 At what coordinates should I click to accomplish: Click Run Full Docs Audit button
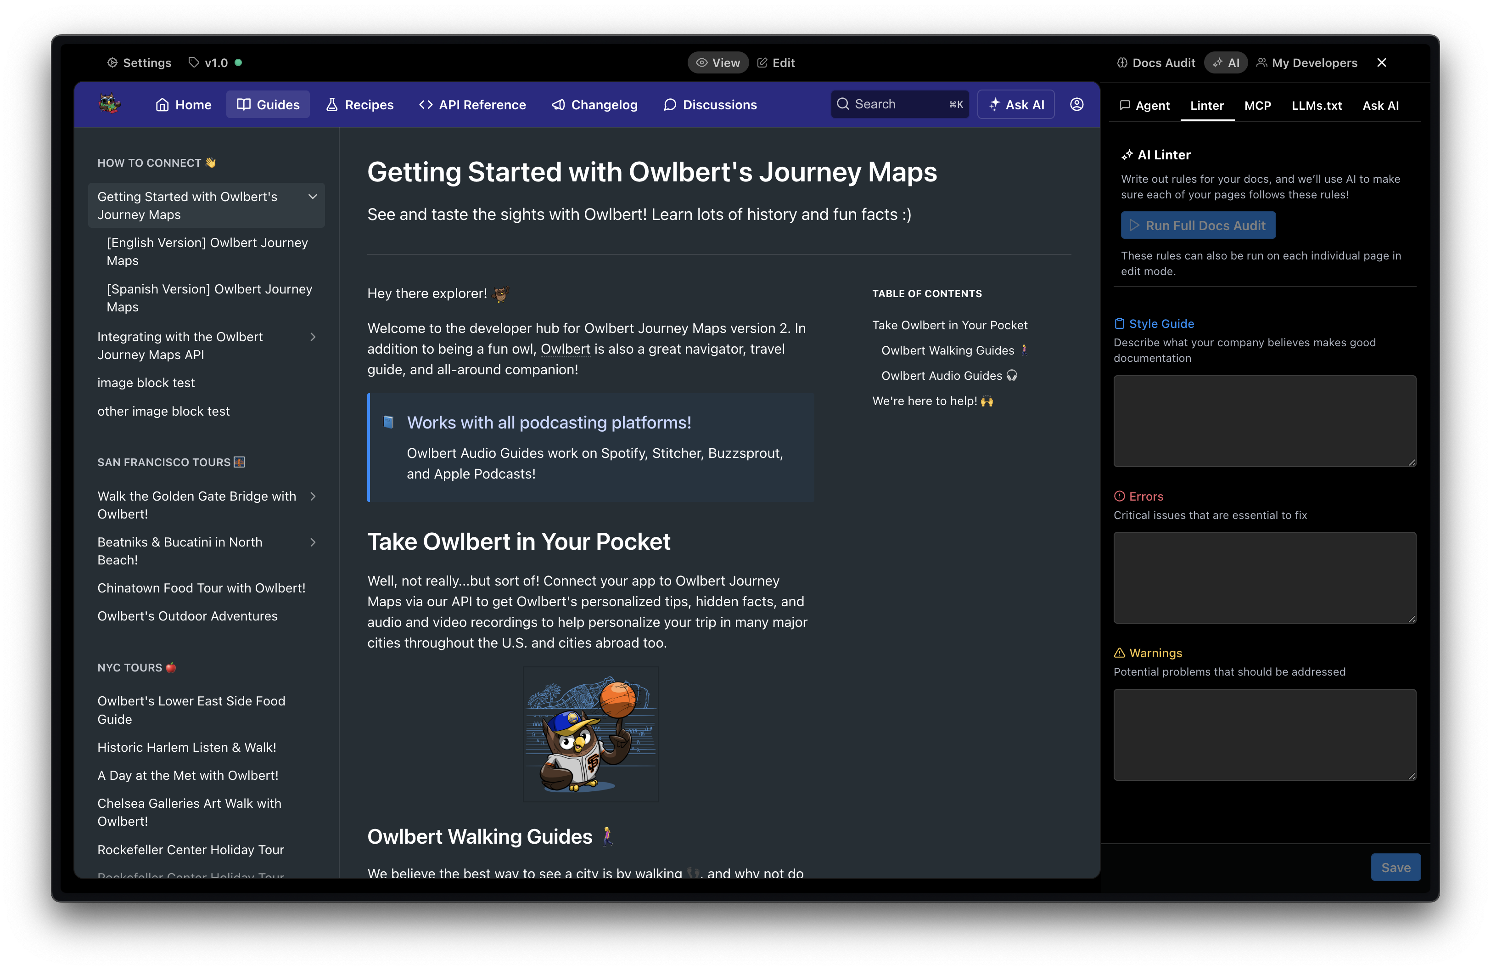point(1197,226)
